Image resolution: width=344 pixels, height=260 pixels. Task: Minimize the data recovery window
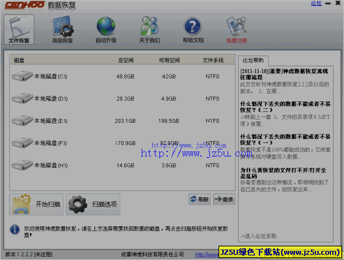pyautogui.click(x=328, y=3)
